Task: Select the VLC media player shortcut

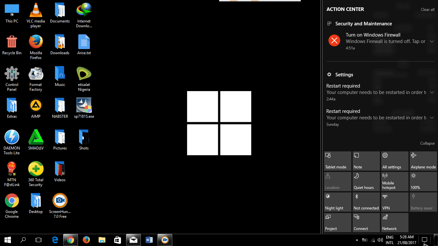Action: 36,15
